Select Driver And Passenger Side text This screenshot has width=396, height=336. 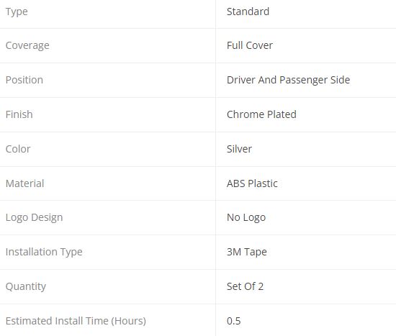pyautogui.click(x=288, y=80)
